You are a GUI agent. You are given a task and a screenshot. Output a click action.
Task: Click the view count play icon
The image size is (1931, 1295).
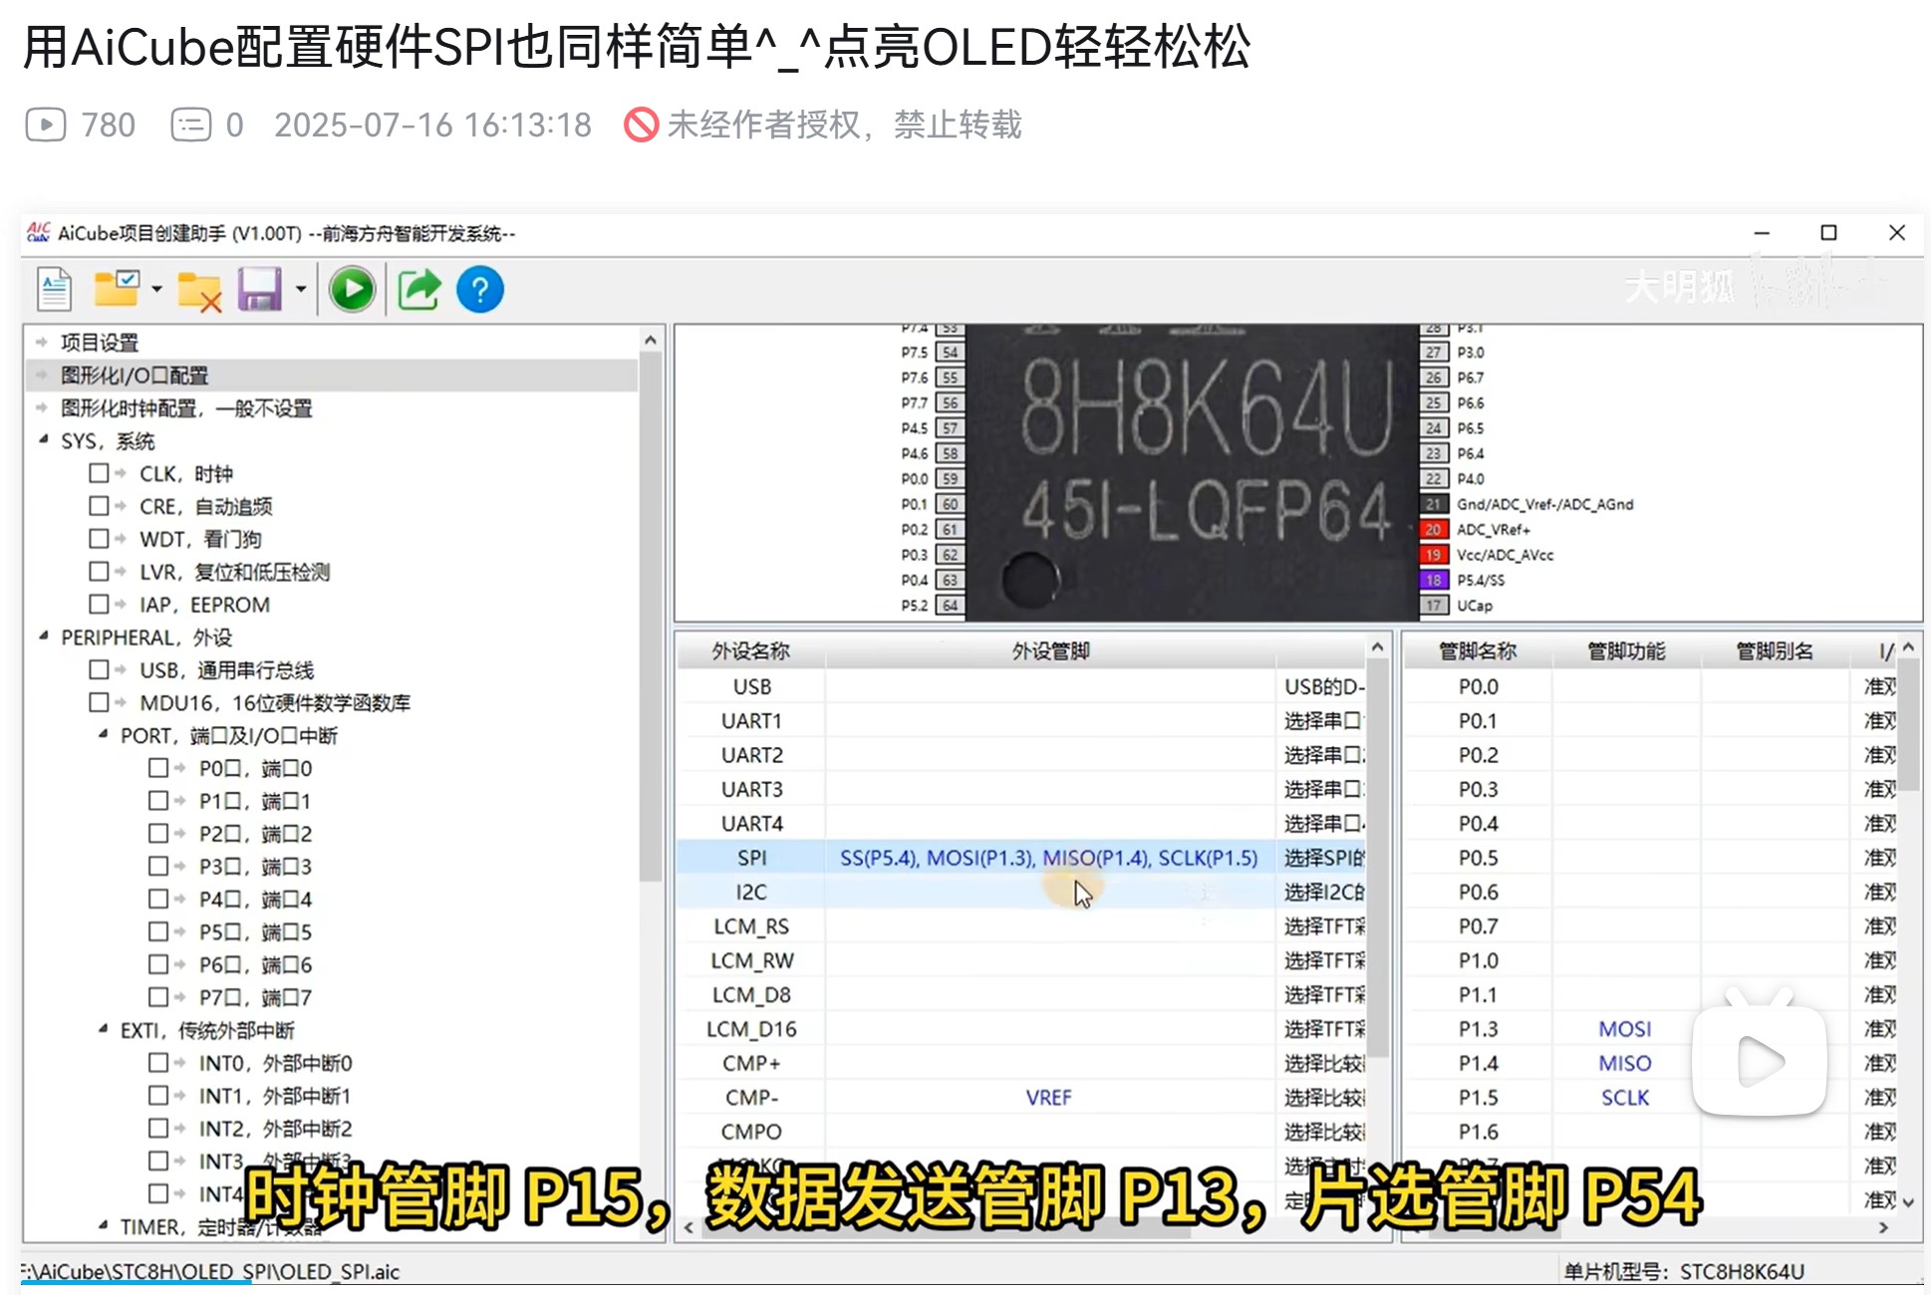[x=46, y=125]
